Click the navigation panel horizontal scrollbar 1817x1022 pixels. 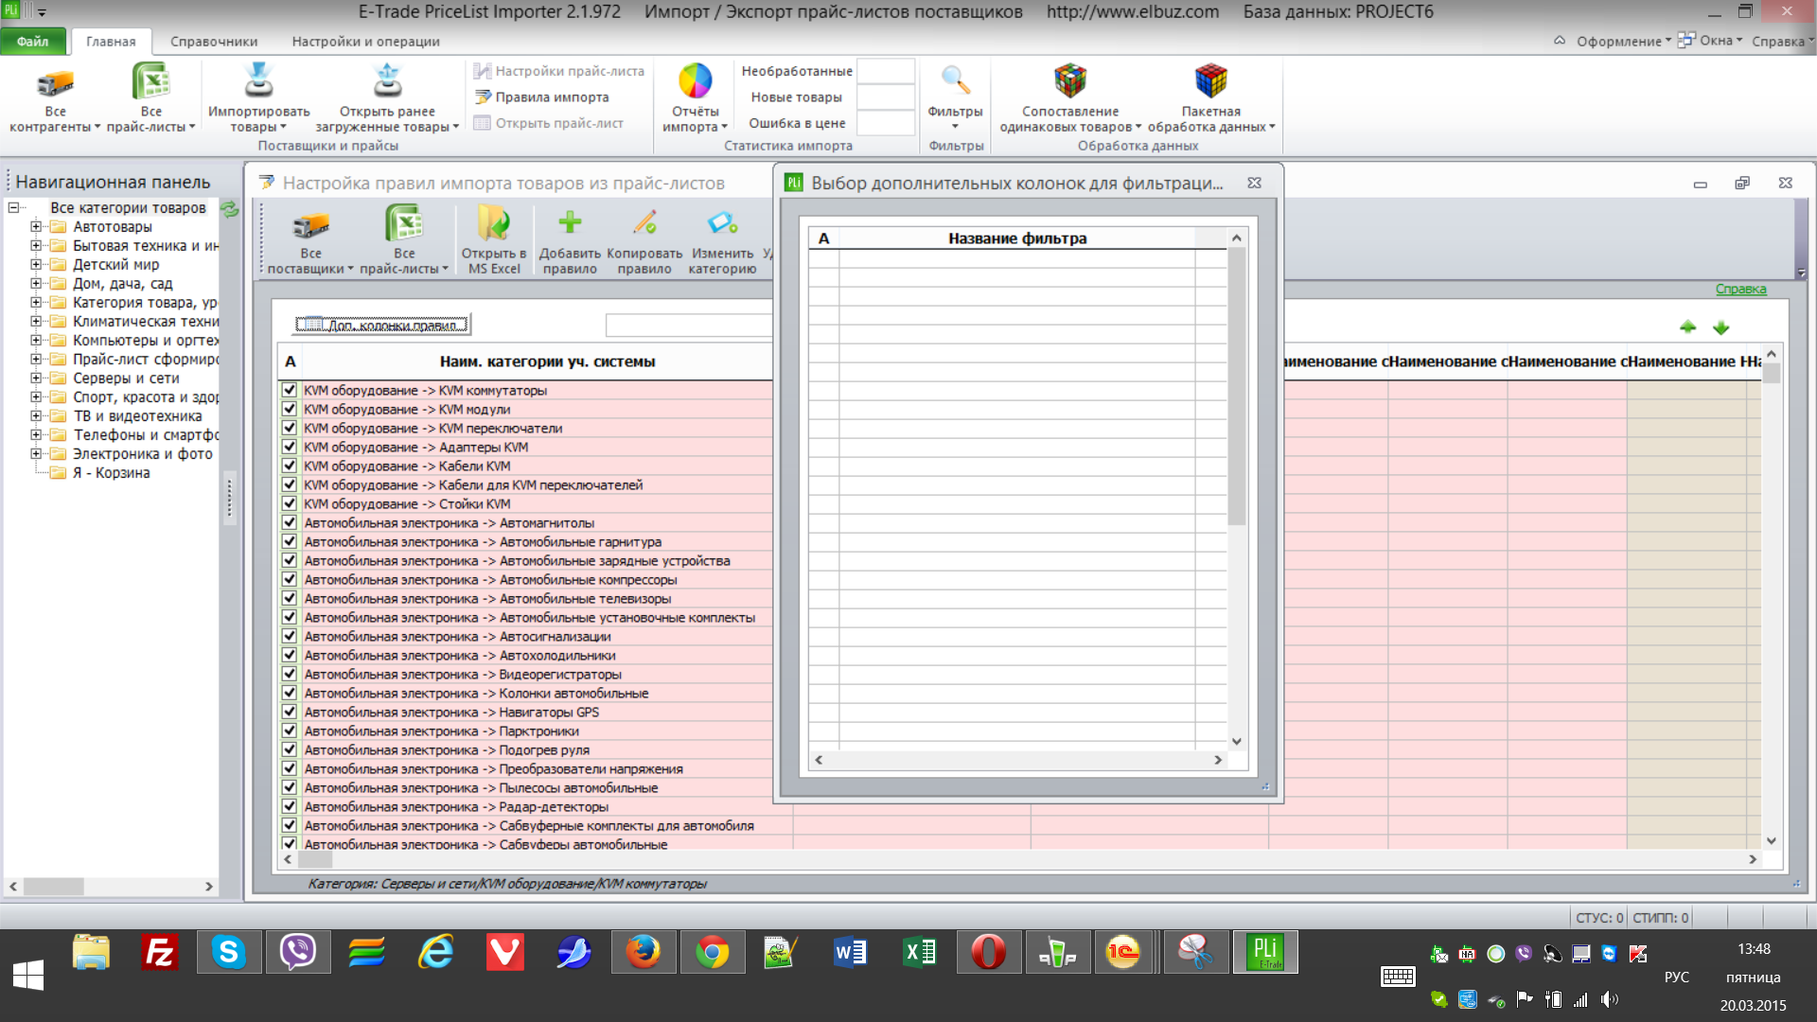pos(111,887)
